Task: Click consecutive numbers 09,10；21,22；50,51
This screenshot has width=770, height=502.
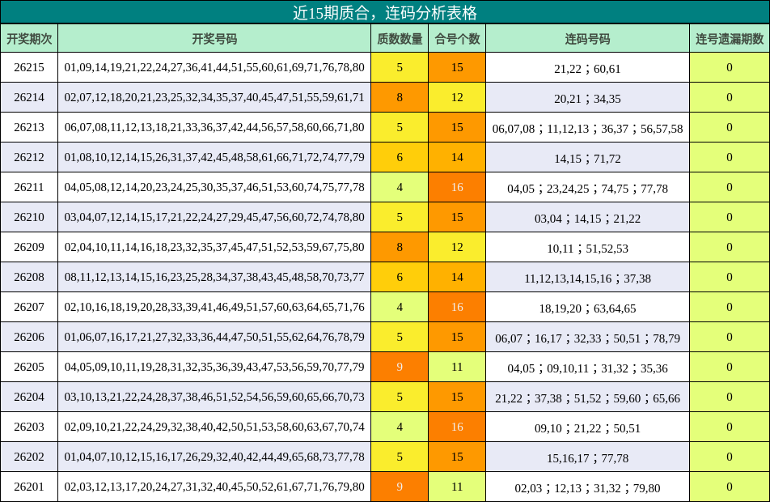Action: click(x=587, y=429)
